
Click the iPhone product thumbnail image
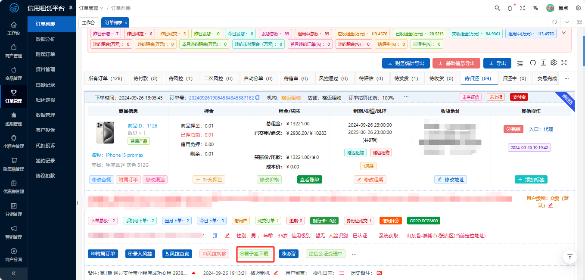tap(106, 132)
